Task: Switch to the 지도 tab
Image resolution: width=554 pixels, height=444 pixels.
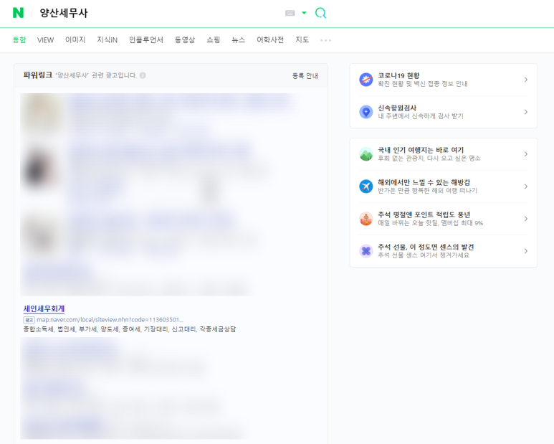Action: 302,39
